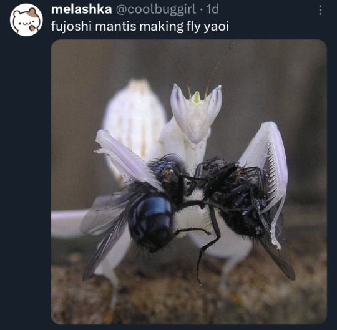
Task: Select the tweet text about fly yaoi
Action: coord(140,27)
